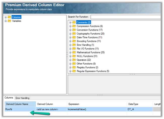Select Conversion Functions (17) in tree
Viewport: 164px width, 119px height.
click(89, 30)
